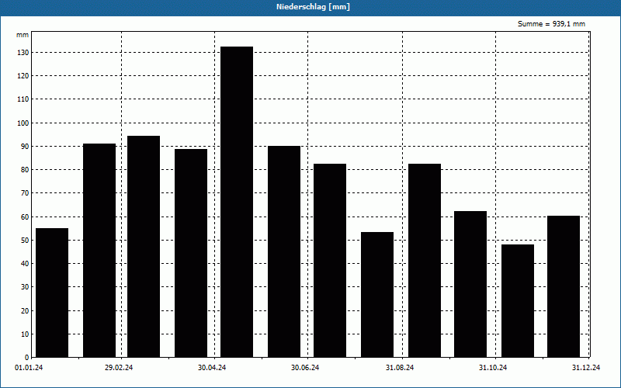Click the 0 y-axis value

pos(26,358)
